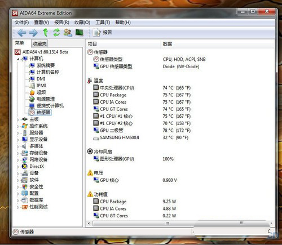Open the 文件(F) menu
The width and height of the screenshot is (282, 245).
point(21,23)
